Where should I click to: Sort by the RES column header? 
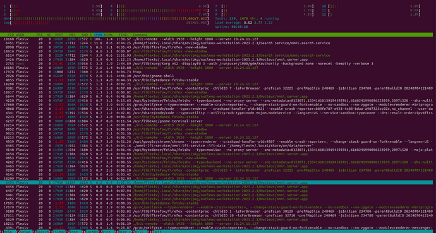pos(72,35)
